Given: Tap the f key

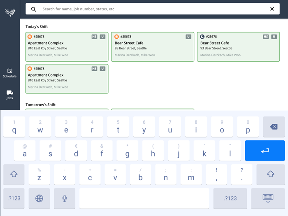Looking at the screenshot, I should point(102,151).
